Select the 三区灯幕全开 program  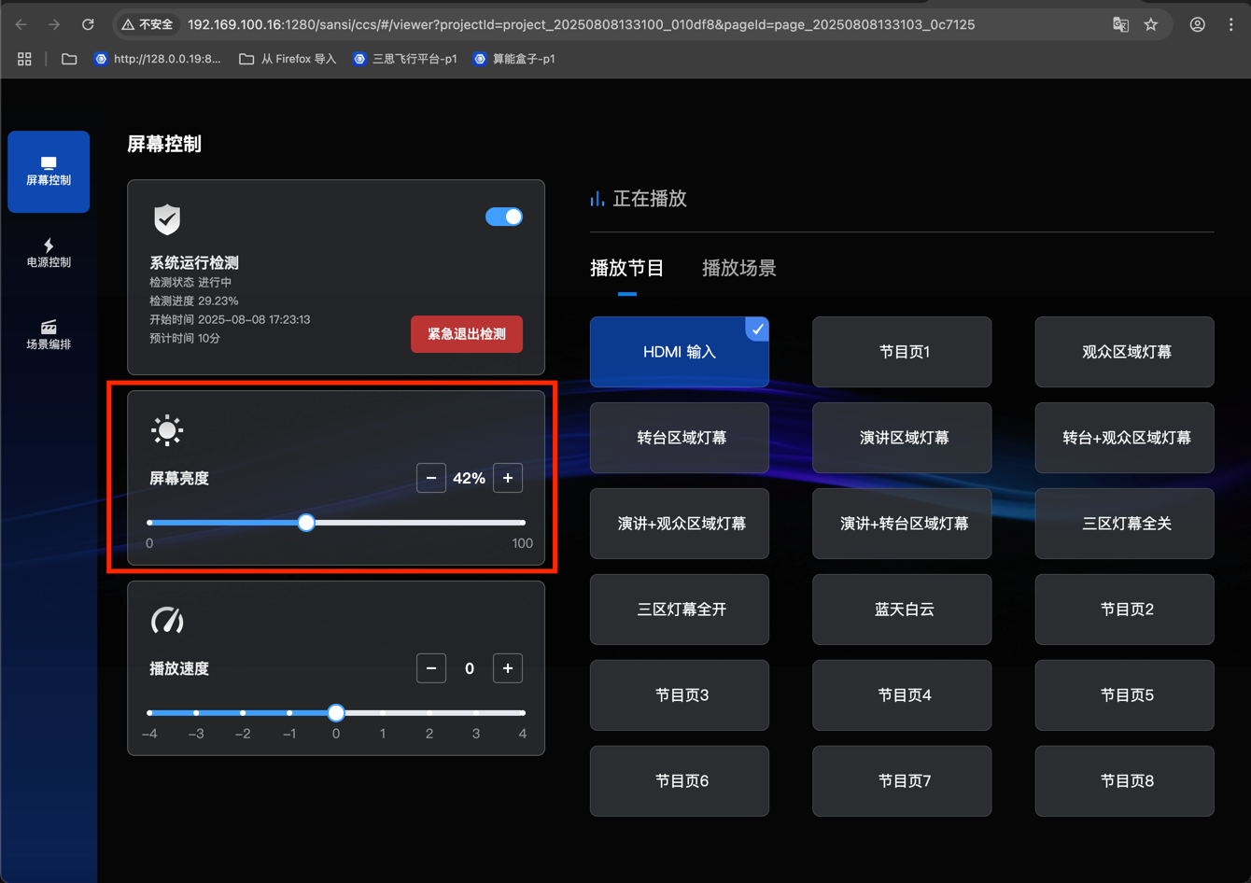680,610
